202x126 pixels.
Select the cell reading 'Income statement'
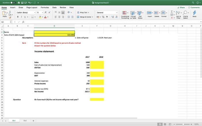44,51
